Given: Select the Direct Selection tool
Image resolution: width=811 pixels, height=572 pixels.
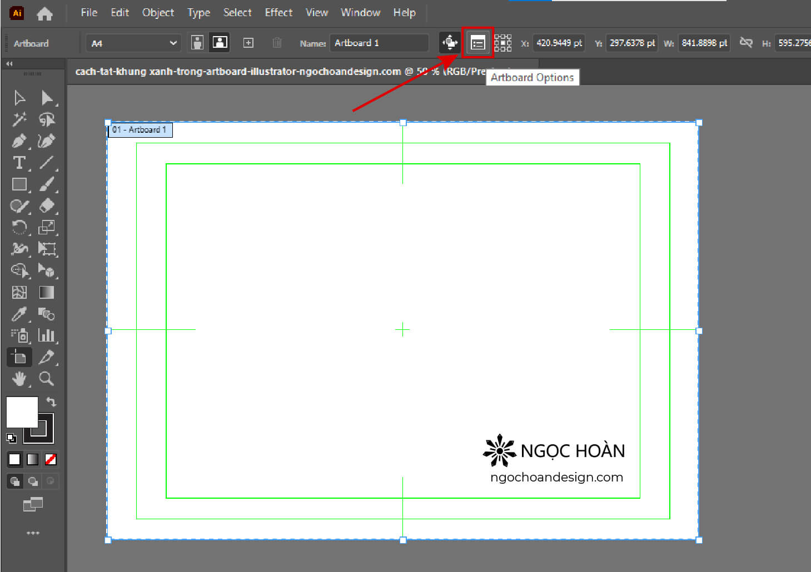Looking at the screenshot, I should (x=47, y=98).
